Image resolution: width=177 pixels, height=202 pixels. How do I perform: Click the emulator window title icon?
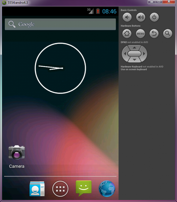pyautogui.click(x=4, y=3)
